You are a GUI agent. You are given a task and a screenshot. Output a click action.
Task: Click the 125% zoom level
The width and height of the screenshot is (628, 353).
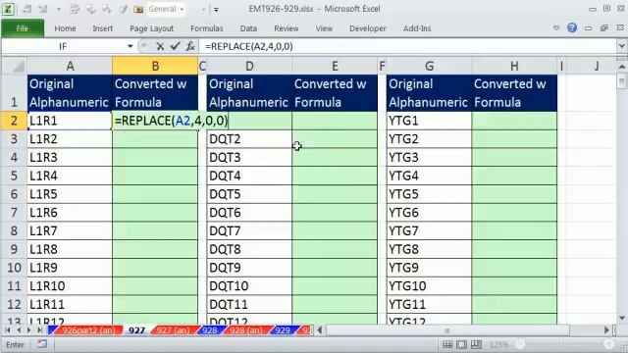498,344
